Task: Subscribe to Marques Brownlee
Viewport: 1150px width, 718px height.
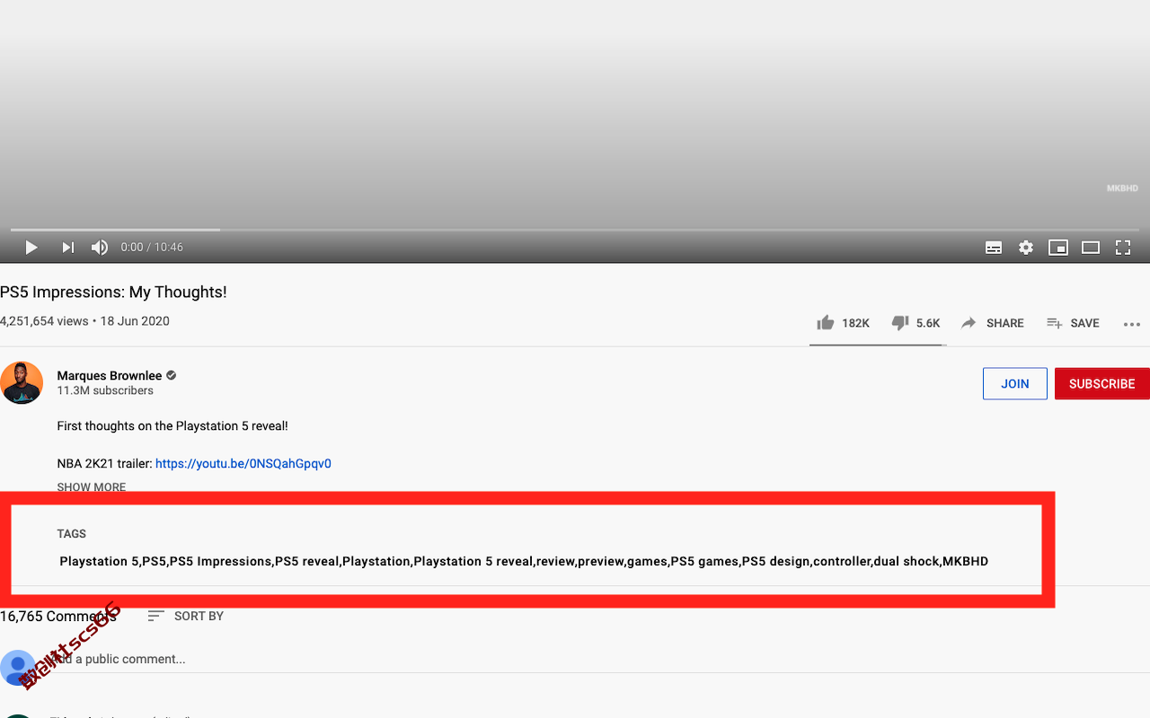Action: tap(1102, 383)
